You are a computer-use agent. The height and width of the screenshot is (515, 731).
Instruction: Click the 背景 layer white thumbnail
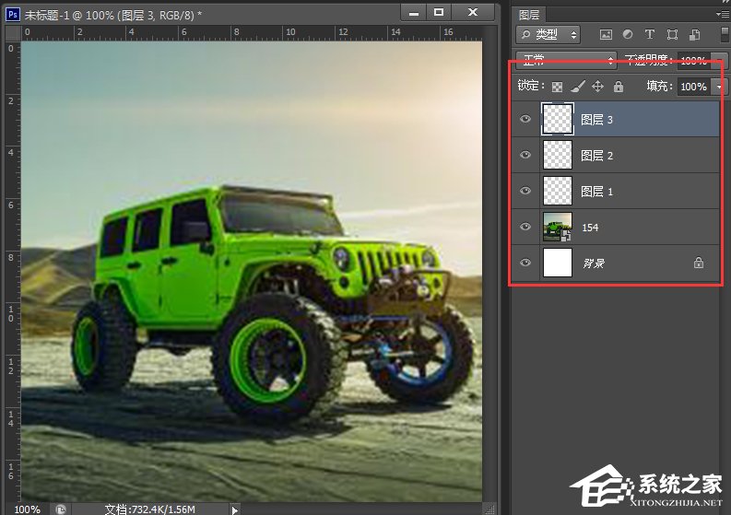558,263
